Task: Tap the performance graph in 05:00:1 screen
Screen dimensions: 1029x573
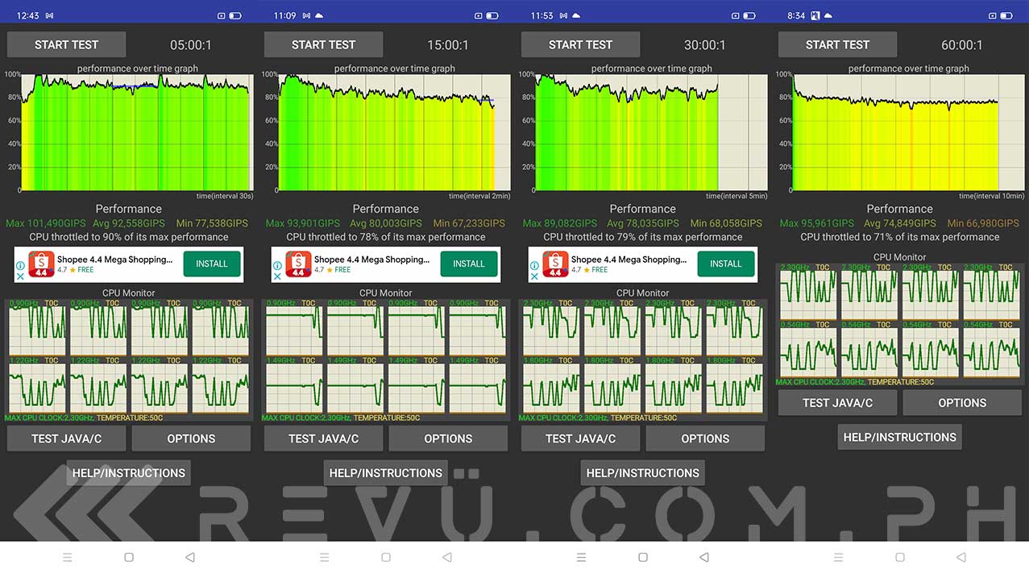Action: tap(137, 132)
